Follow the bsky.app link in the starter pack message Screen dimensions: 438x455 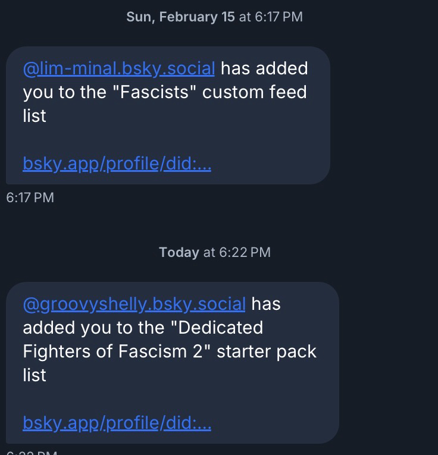point(117,423)
